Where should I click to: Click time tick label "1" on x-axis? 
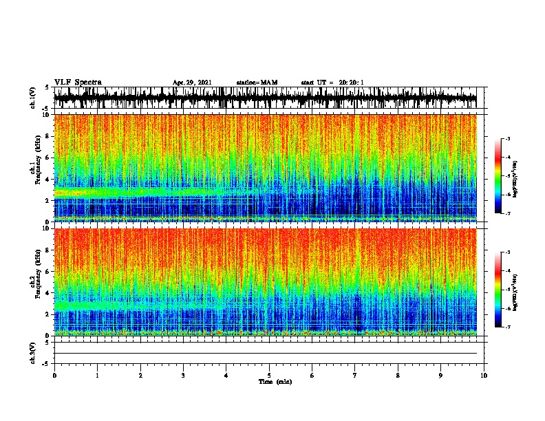[97, 376]
